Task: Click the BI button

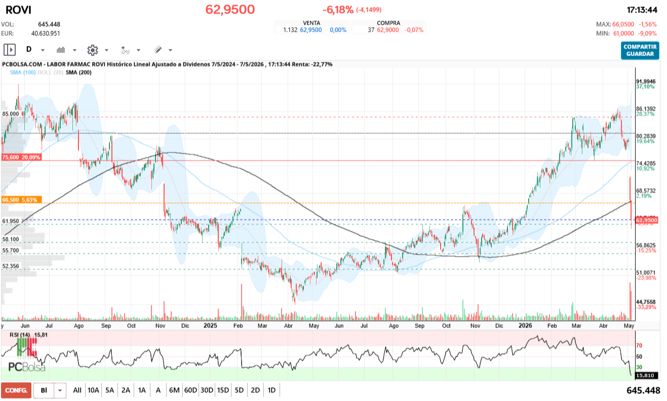Action: (44, 390)
